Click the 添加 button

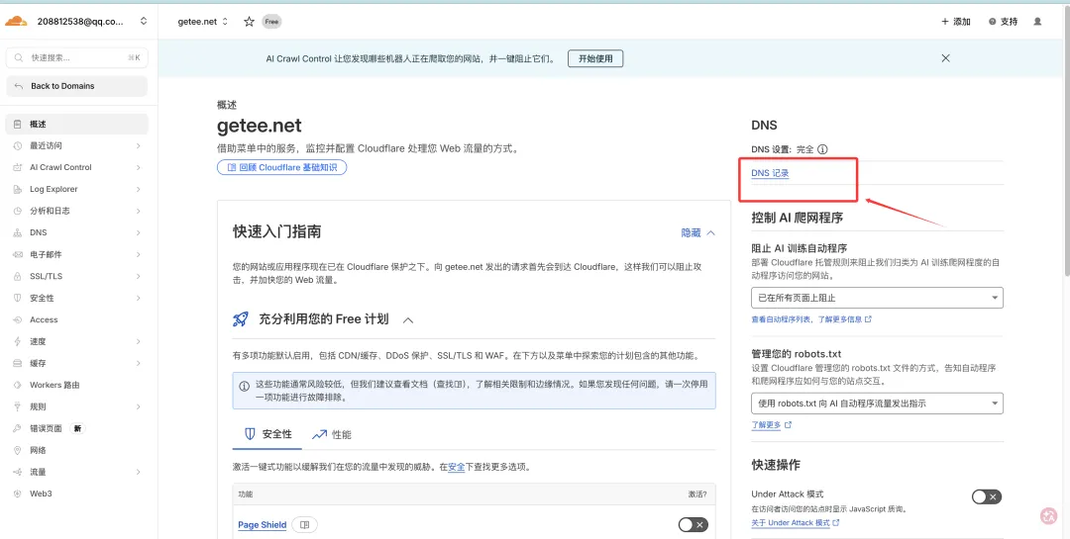(955, 22)
